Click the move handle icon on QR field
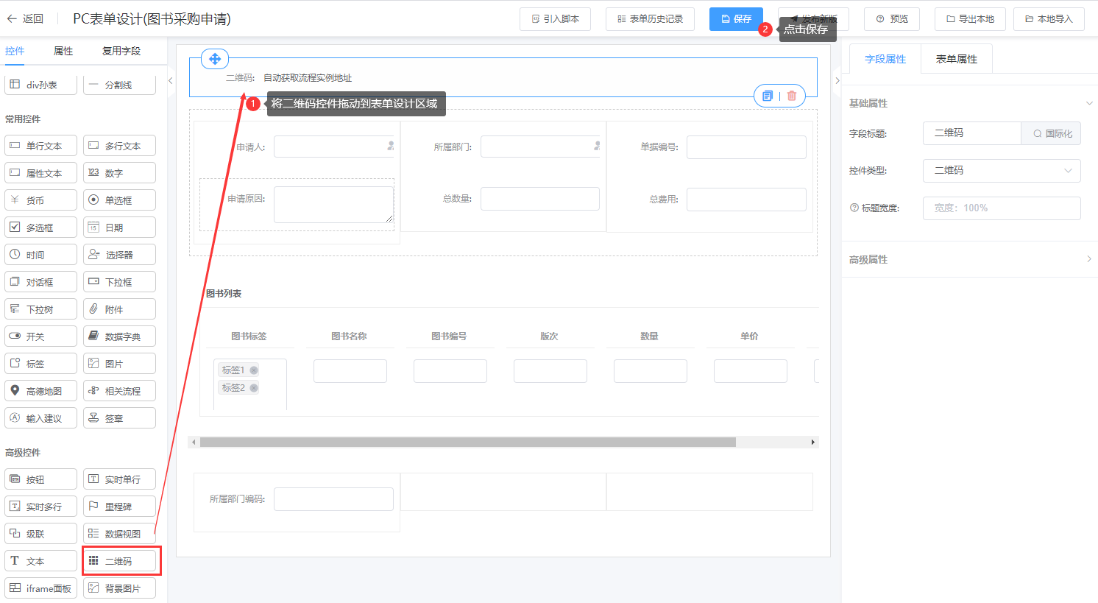This screenshot has height=603, width=1098. point(215,59)
